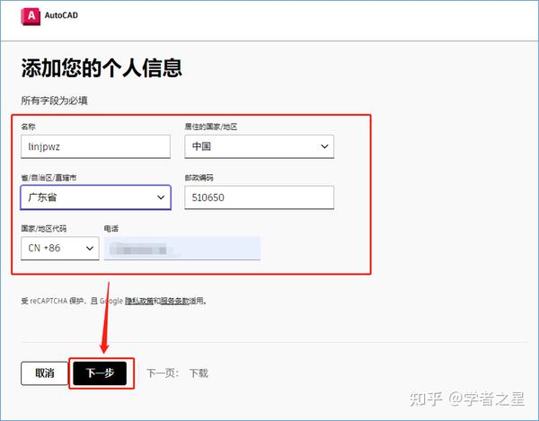Click the heading 添加您的个人信息
This screenshot has width=539, height=421.
click(x=102, y=67)
